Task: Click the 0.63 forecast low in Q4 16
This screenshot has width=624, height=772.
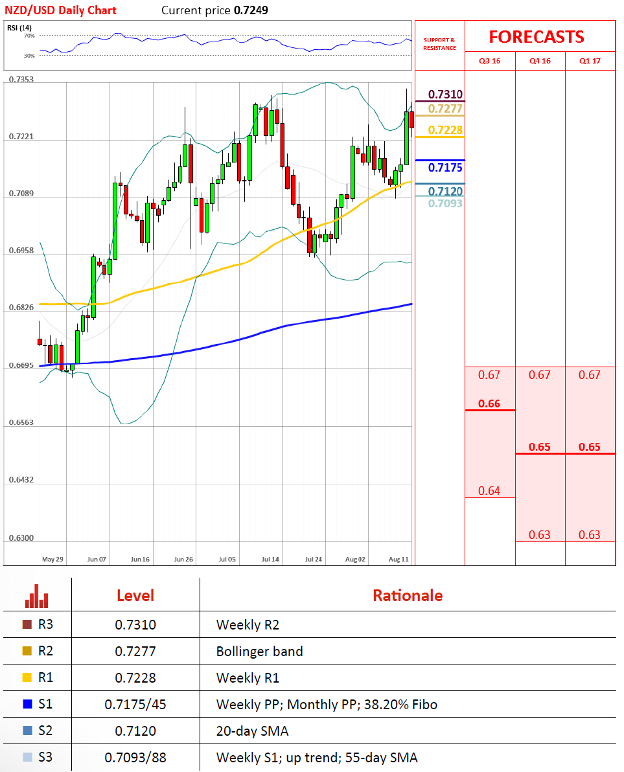Action: point(539,535)
